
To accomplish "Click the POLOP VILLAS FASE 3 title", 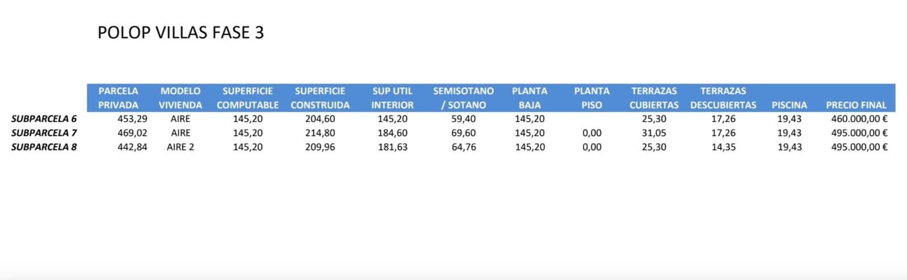I will [180, 33].
